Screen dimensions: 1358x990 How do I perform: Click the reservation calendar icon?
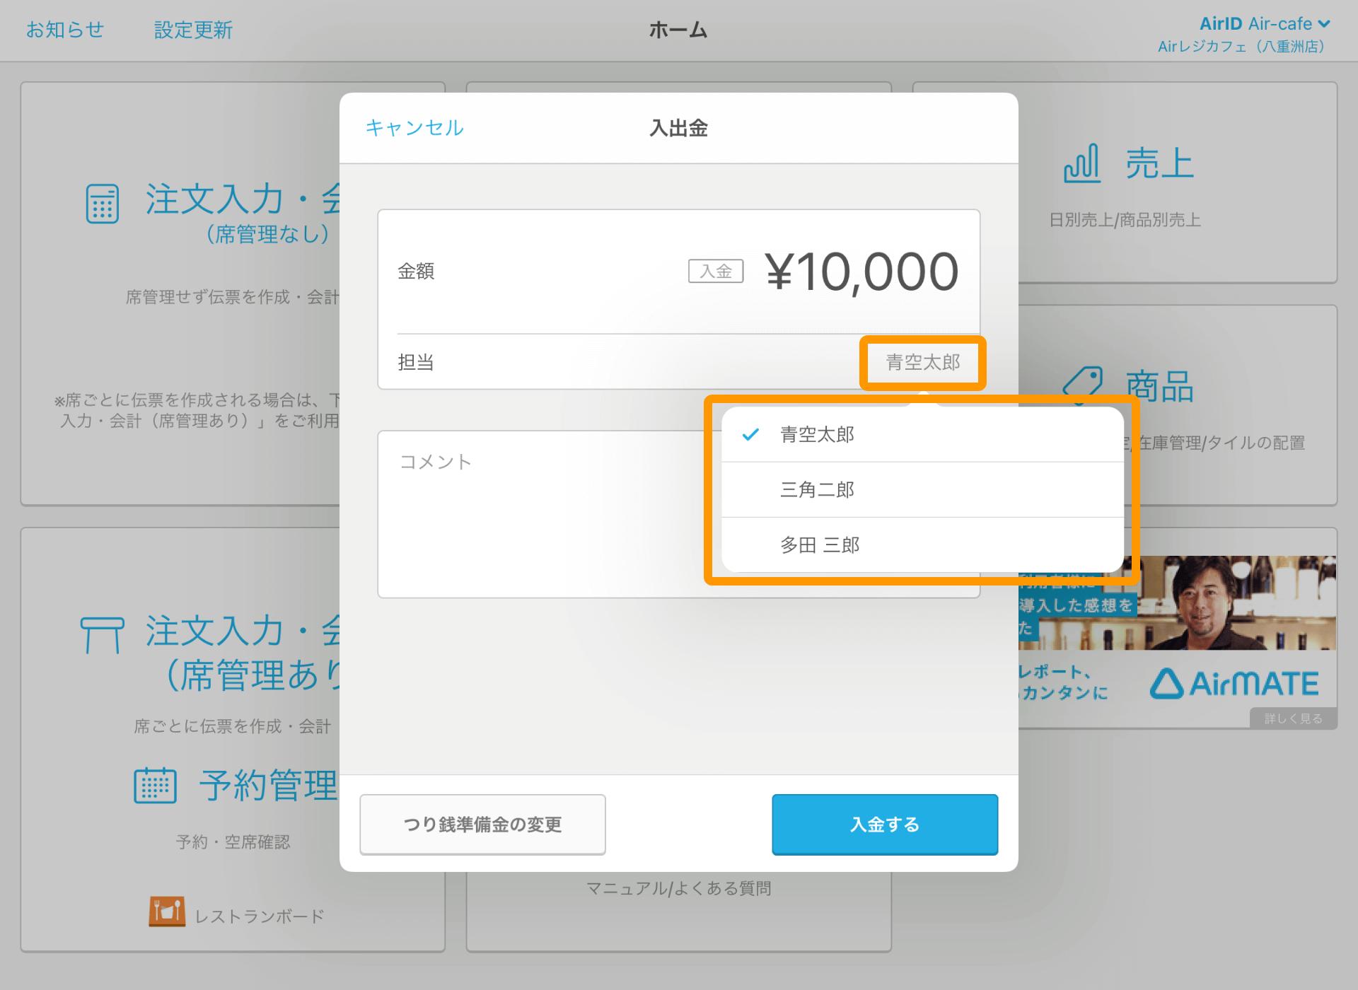point(155,786)
